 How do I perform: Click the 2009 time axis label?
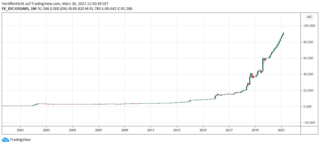tap(125, 130)
